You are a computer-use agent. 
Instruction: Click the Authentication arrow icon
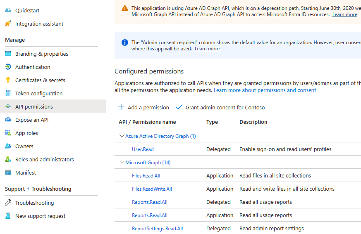8,67
